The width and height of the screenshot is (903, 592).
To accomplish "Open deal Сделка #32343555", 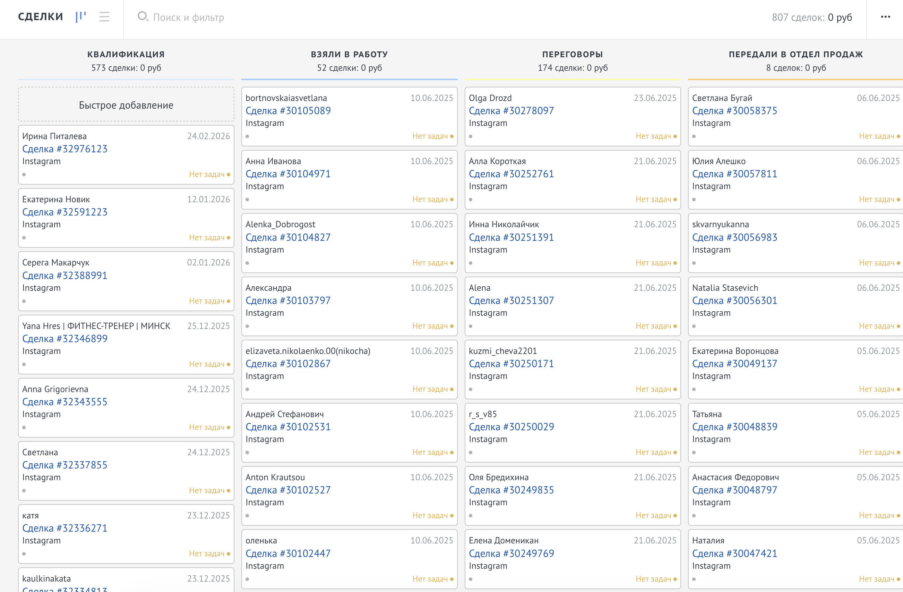I will (x=65, y=402).
